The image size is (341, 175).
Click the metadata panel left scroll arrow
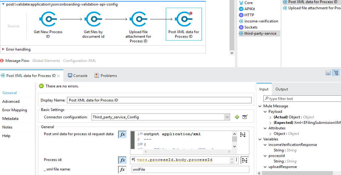tap(259, 173)
